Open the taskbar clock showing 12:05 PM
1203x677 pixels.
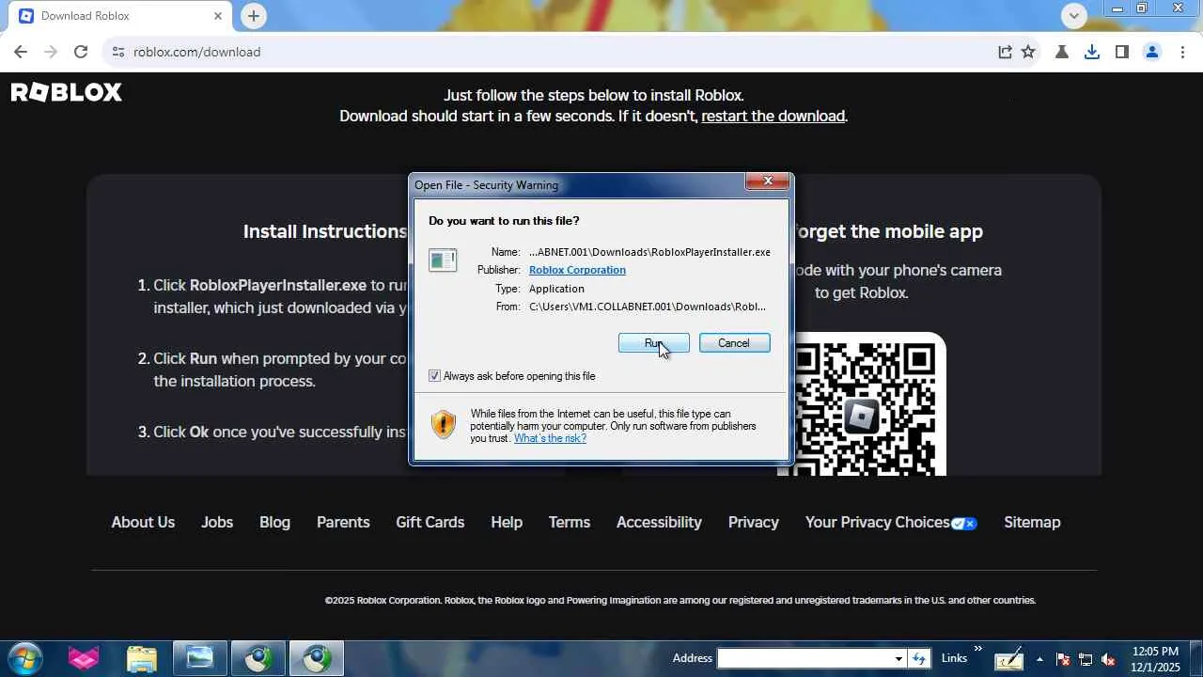coord(1155,659)
